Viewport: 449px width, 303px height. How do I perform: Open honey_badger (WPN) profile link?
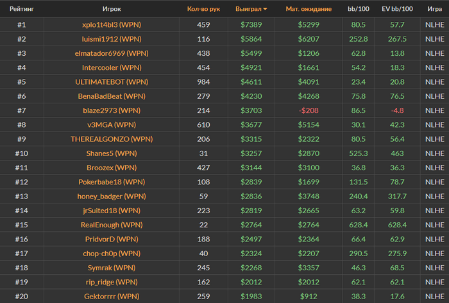pos(112,196)
